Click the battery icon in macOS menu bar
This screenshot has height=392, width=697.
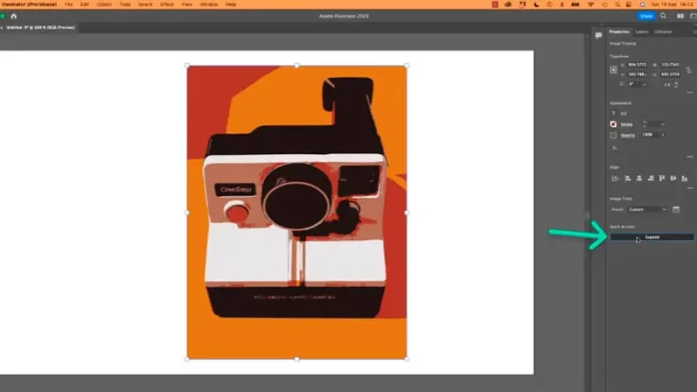(575, 4)
